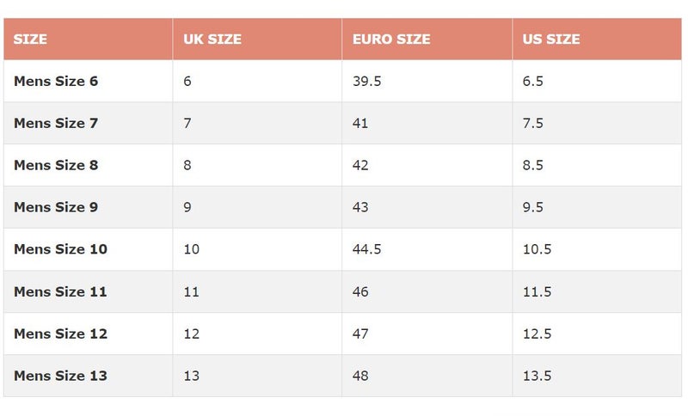Select the US size 13.5 value
This screenshot has height=416, width=688.
coord(537,376)
